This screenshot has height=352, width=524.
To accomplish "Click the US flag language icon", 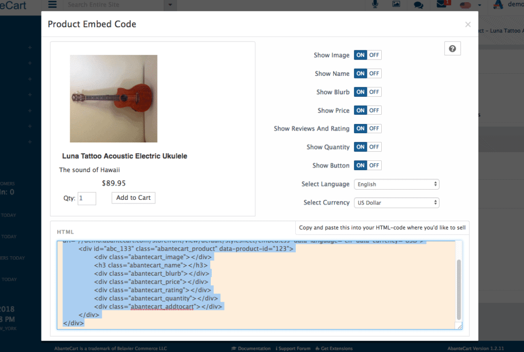I will tap(465, 5).
